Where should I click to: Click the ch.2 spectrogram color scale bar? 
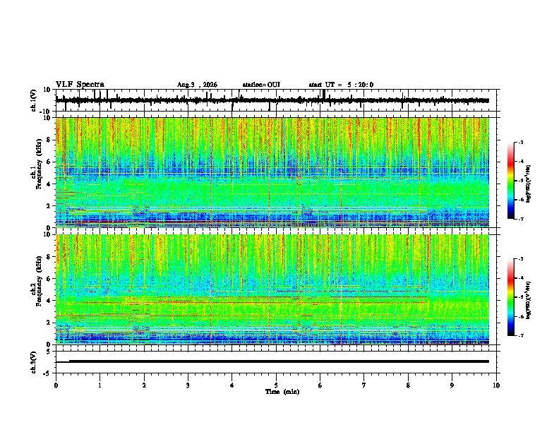click(510, 297)
